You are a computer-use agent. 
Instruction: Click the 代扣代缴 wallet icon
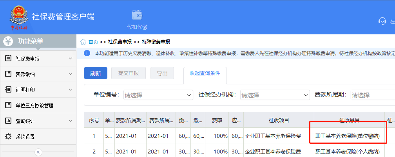(x=137, y=15)
